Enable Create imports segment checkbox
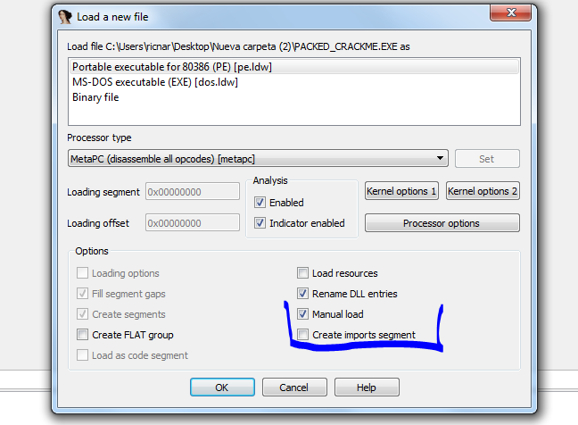This screenshot has width=578, height=425. click(x=303, y=335)
